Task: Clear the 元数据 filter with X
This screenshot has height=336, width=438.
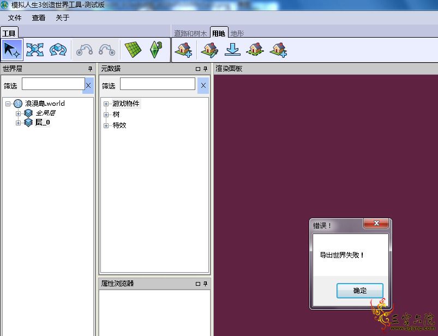Action: point(203,86)
